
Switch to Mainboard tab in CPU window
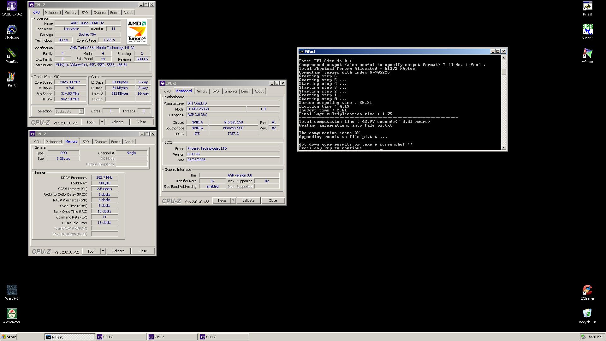(53, 13)
